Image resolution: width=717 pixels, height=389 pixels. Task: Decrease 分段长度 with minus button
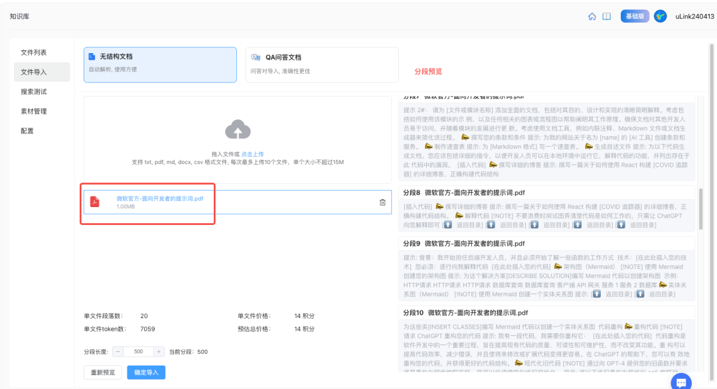(118, 352)
